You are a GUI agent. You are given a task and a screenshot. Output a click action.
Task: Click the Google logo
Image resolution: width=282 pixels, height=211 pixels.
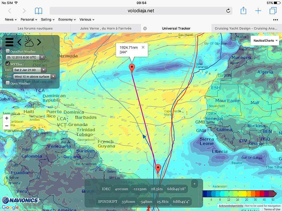(10, 207)
